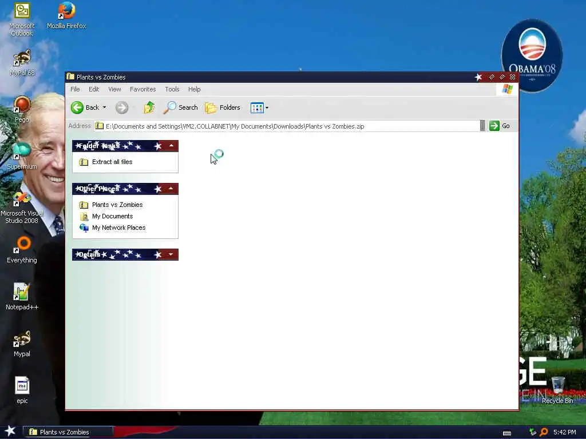Open the Tools menu

pyautogui.click(x=172, y=89)
